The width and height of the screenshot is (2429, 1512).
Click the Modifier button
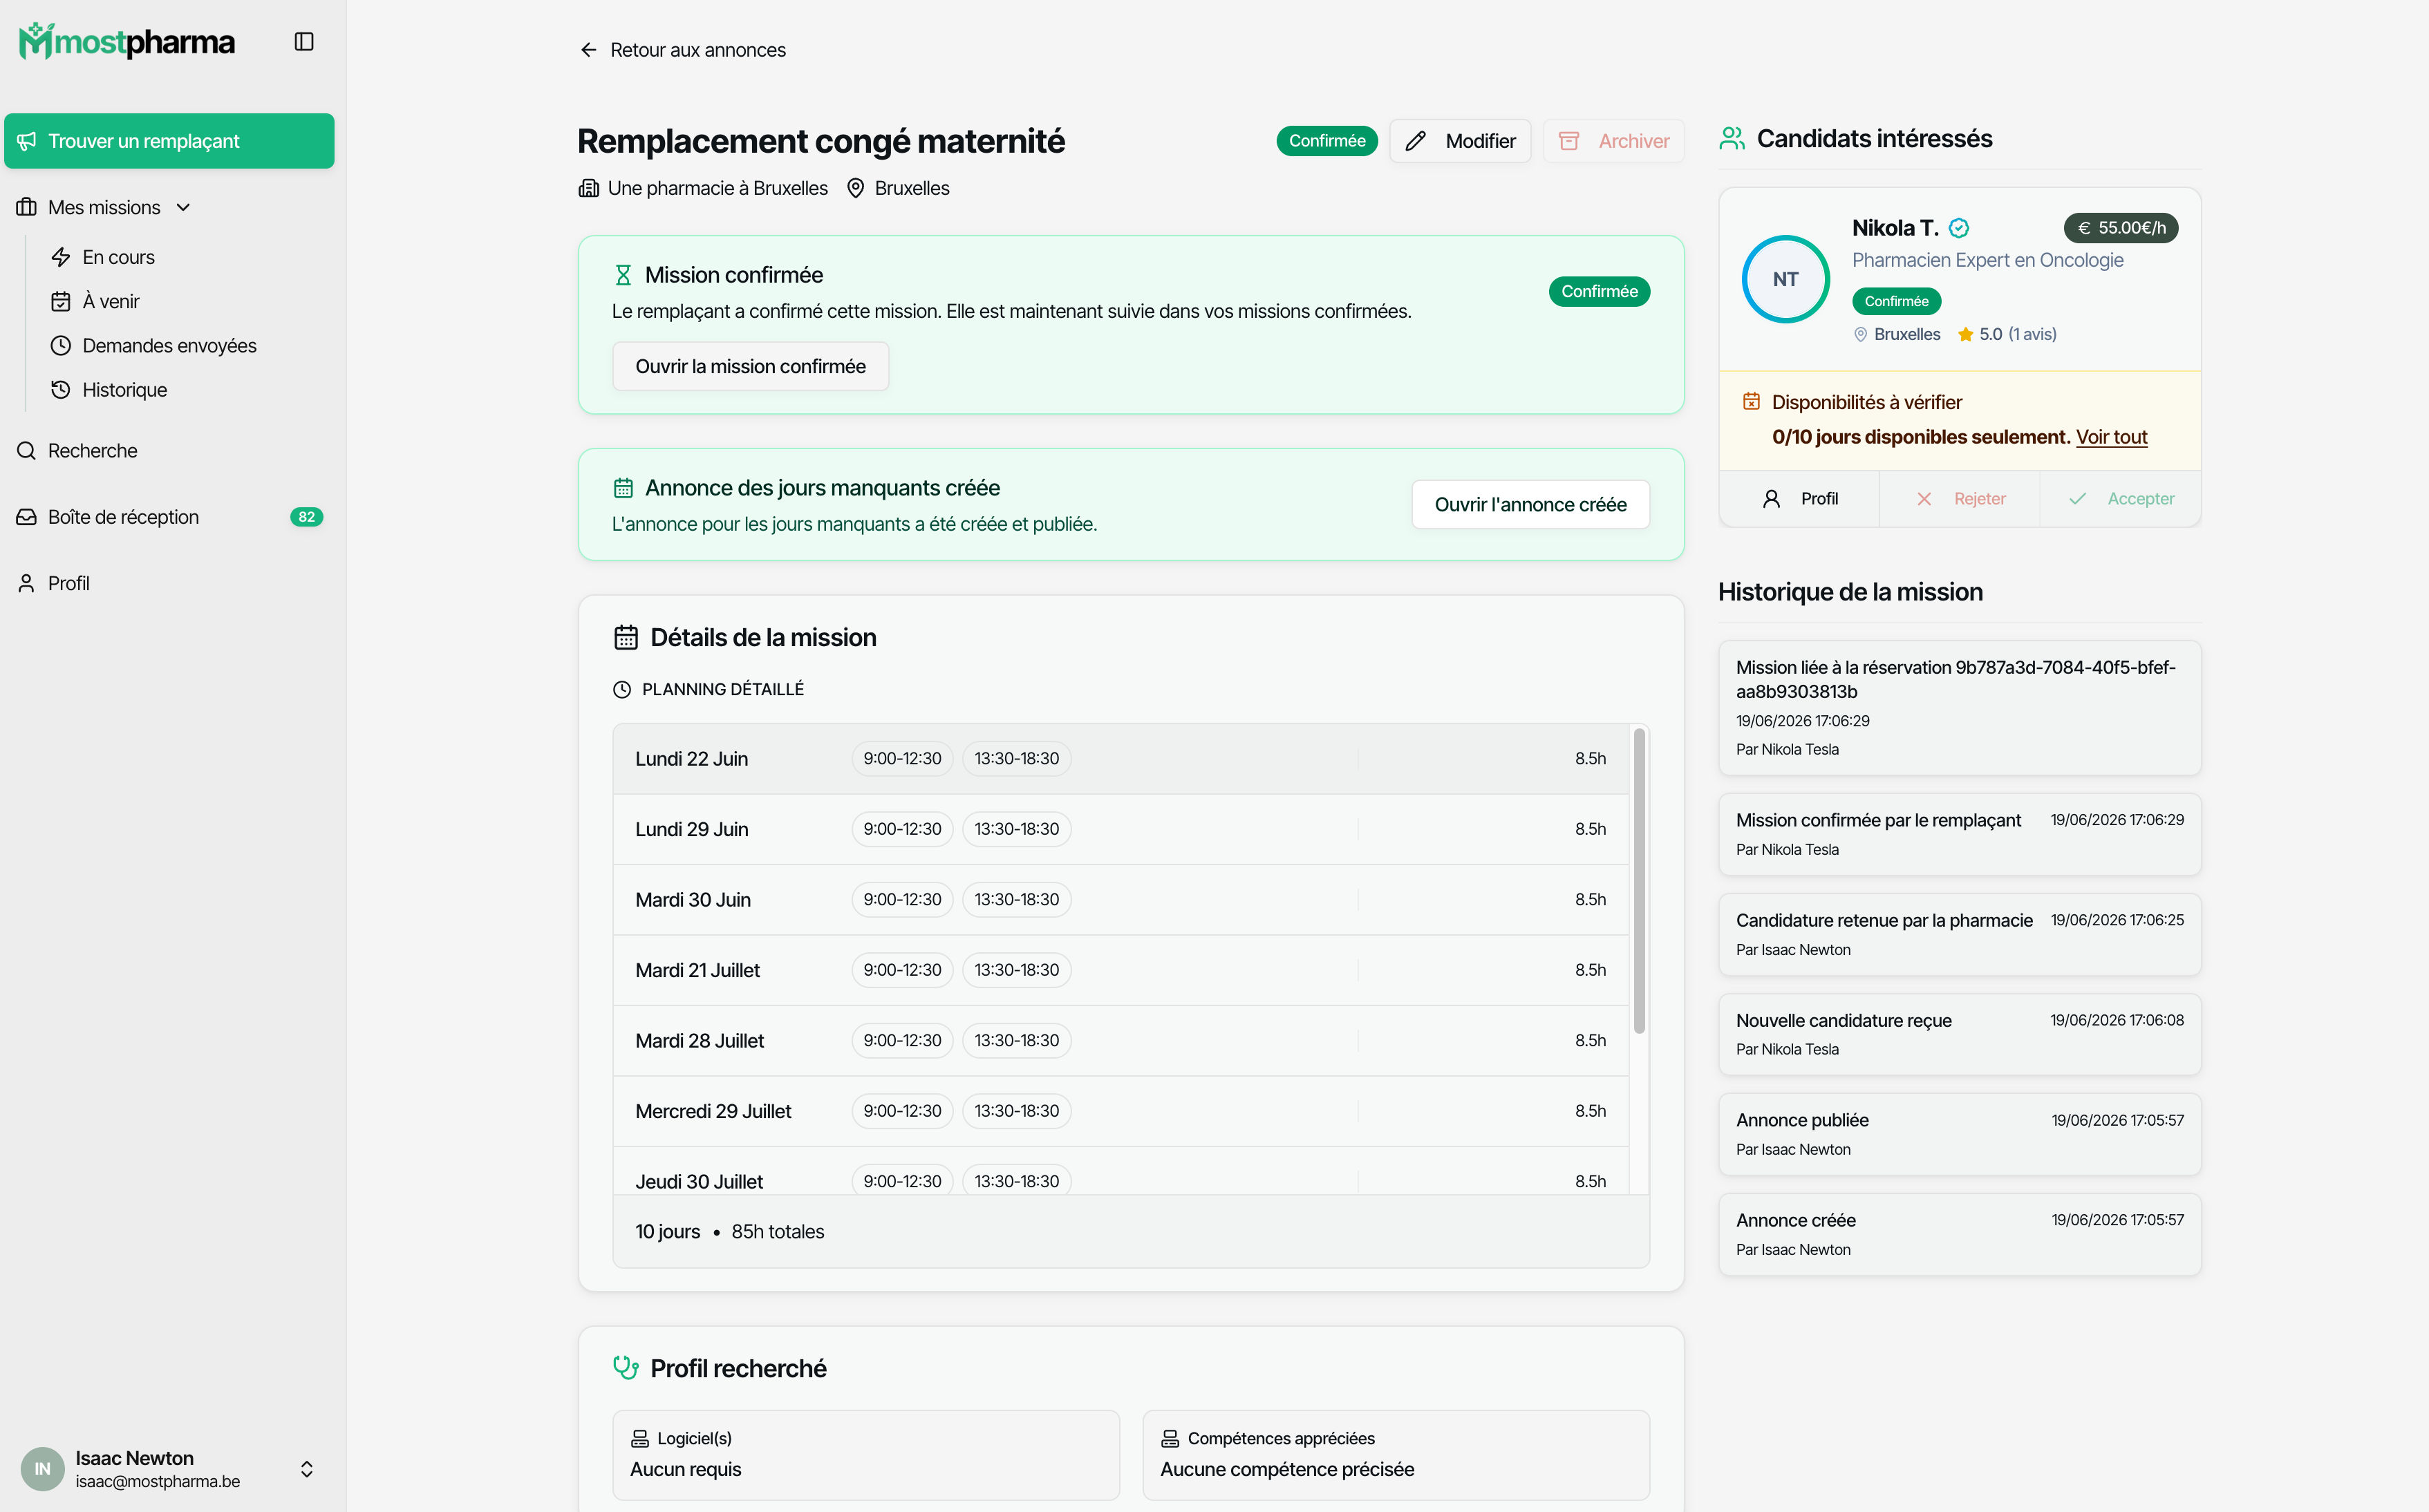[1460, 141]
